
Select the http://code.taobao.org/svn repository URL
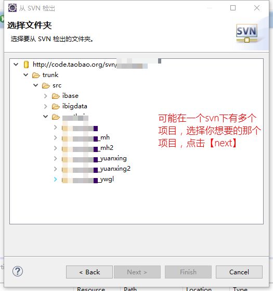tap(75, 65)
